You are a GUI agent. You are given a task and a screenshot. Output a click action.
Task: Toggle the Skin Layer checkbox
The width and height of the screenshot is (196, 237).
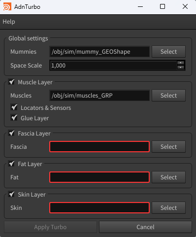pos(11,194)
